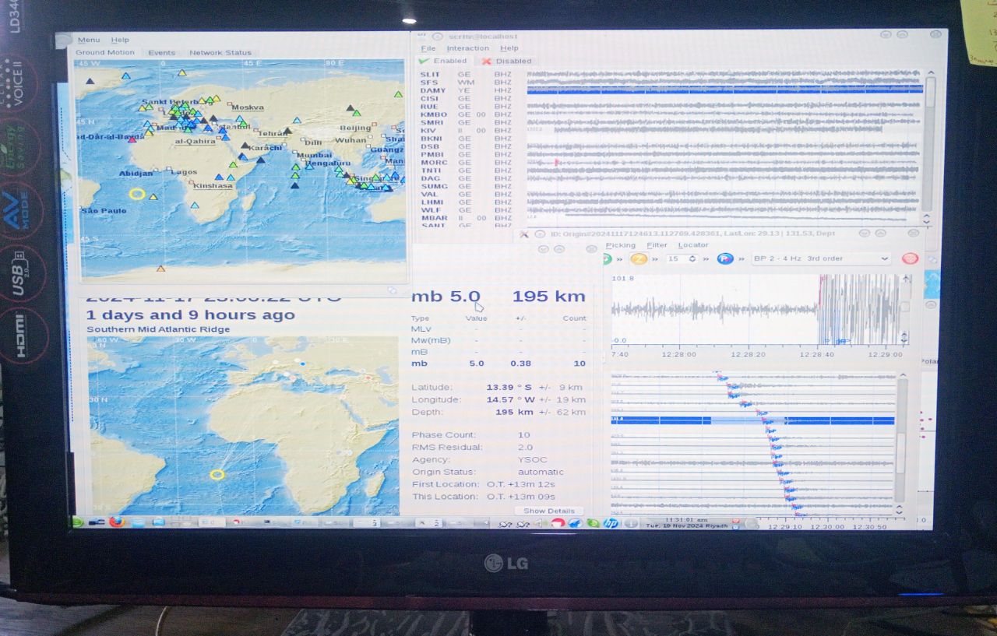This screenshot has height=636, width=997.
Task: Open the Events tab
Action: click(x=162, y=53)
